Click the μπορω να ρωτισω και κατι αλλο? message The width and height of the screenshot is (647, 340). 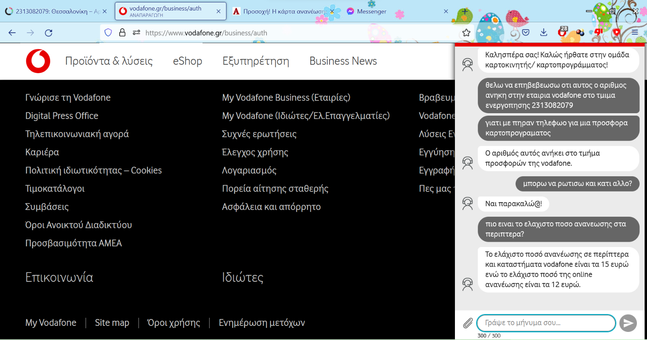point(577,184)
